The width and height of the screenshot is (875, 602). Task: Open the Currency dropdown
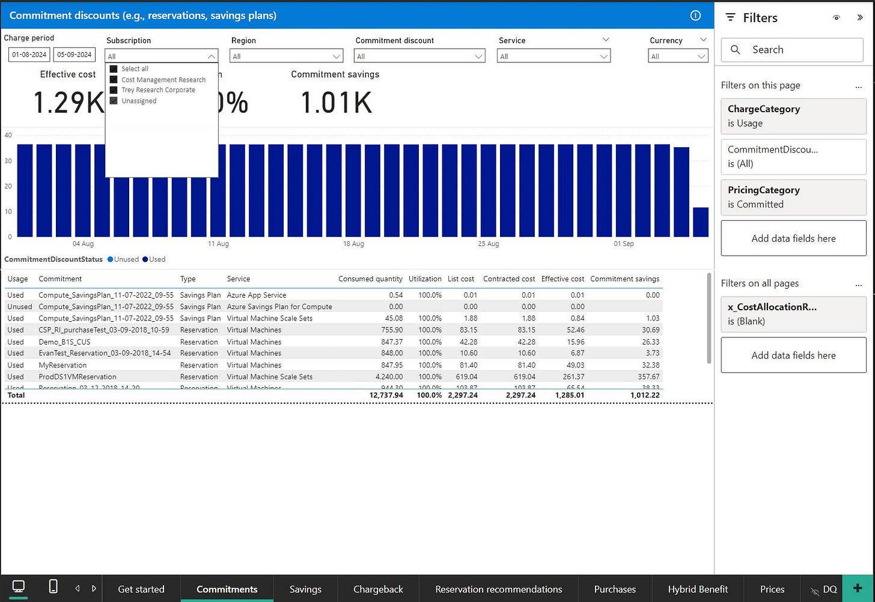coord(678,56)
